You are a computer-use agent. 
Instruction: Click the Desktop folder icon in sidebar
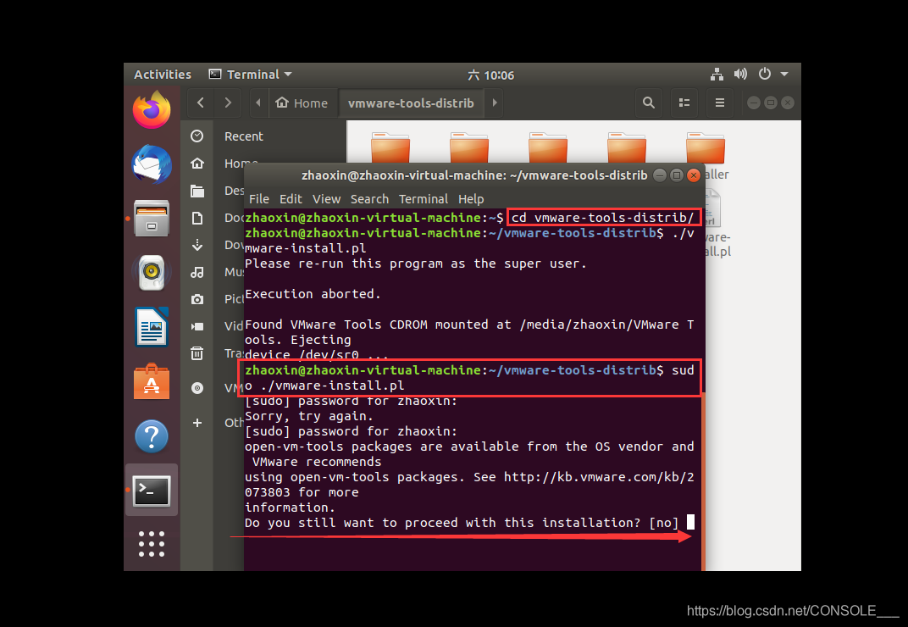tap(197, 191)
